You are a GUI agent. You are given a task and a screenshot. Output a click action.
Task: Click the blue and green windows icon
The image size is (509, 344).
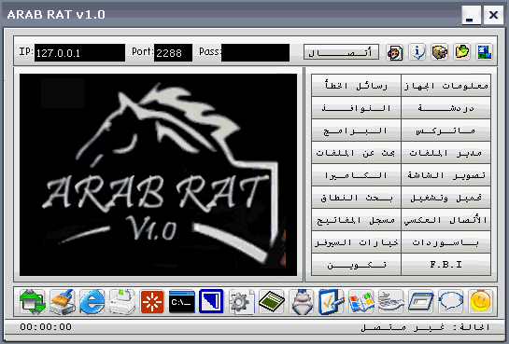(485, 52)
